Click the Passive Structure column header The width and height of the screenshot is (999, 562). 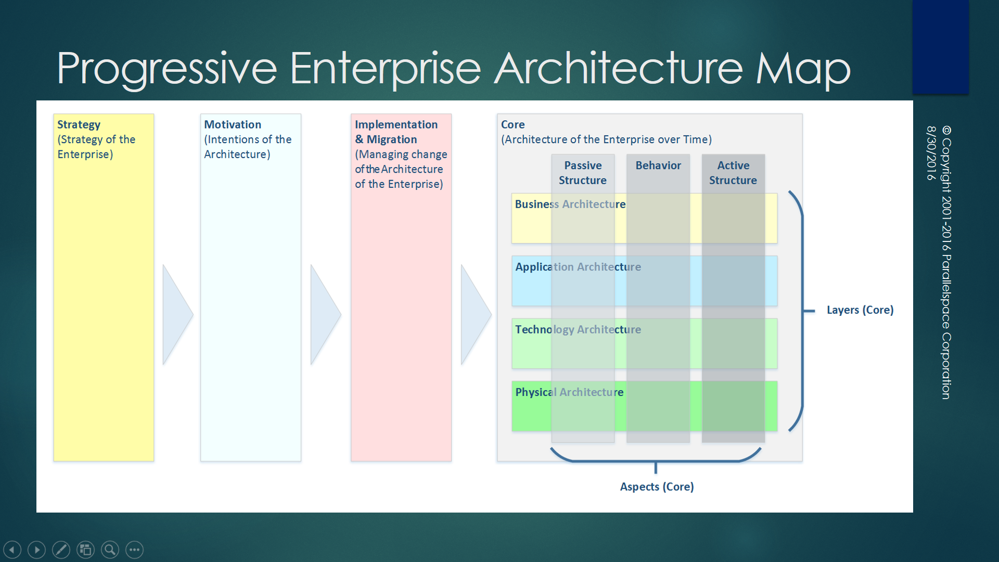coord(583,173)
